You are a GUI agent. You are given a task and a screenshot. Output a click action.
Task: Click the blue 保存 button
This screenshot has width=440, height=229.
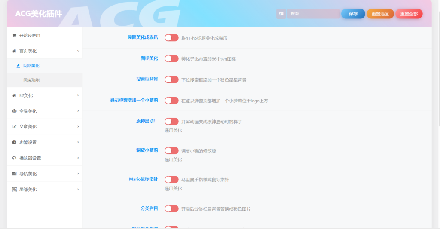point(353,14)
